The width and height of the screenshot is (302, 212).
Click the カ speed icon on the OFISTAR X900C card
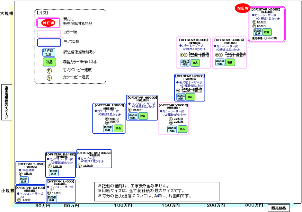[254, 26]
